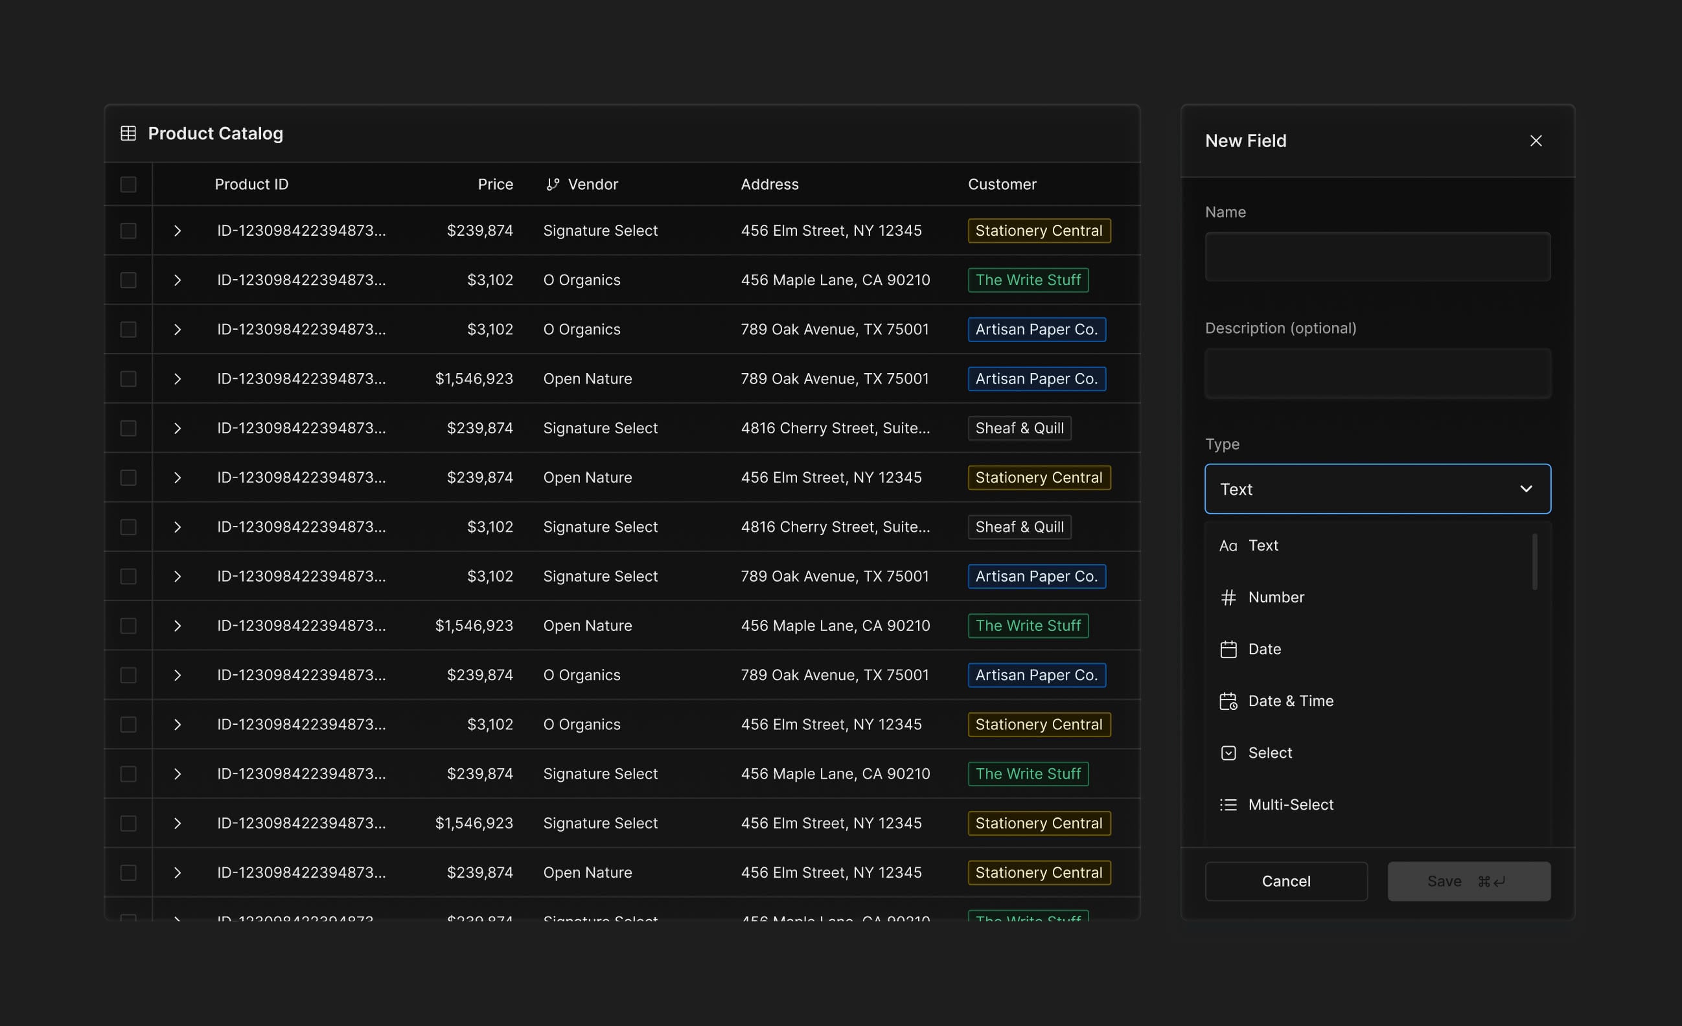Click the Aa Text type icon
This screenshot has height=1026, width=1682.
(x=1228, y=545)
